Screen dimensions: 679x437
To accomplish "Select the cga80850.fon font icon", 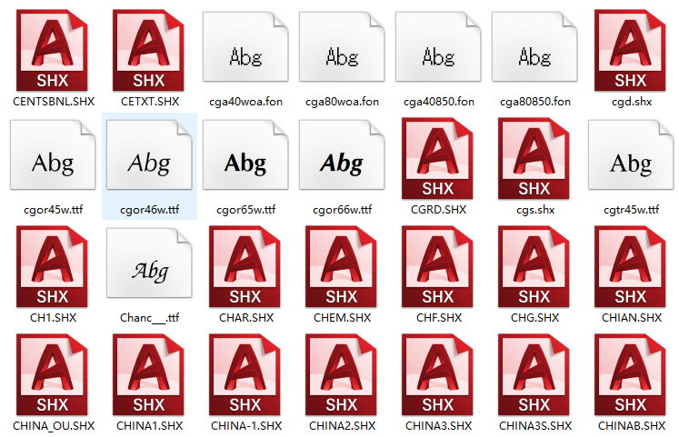I will tap(534, 46).
